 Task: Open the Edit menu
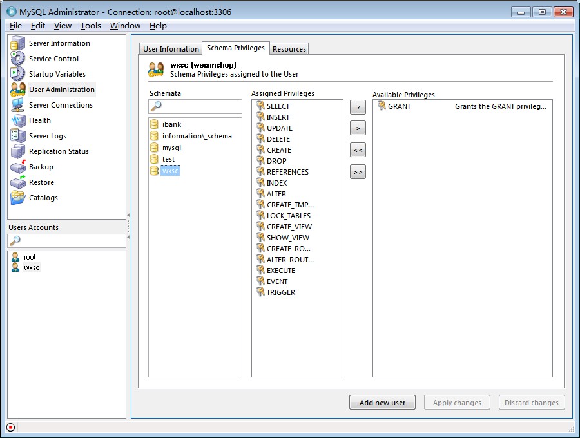point(38,26)
